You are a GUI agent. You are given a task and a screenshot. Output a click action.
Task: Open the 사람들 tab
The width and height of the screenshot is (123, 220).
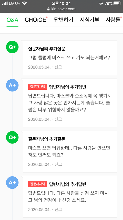click(x=113, y=20)
